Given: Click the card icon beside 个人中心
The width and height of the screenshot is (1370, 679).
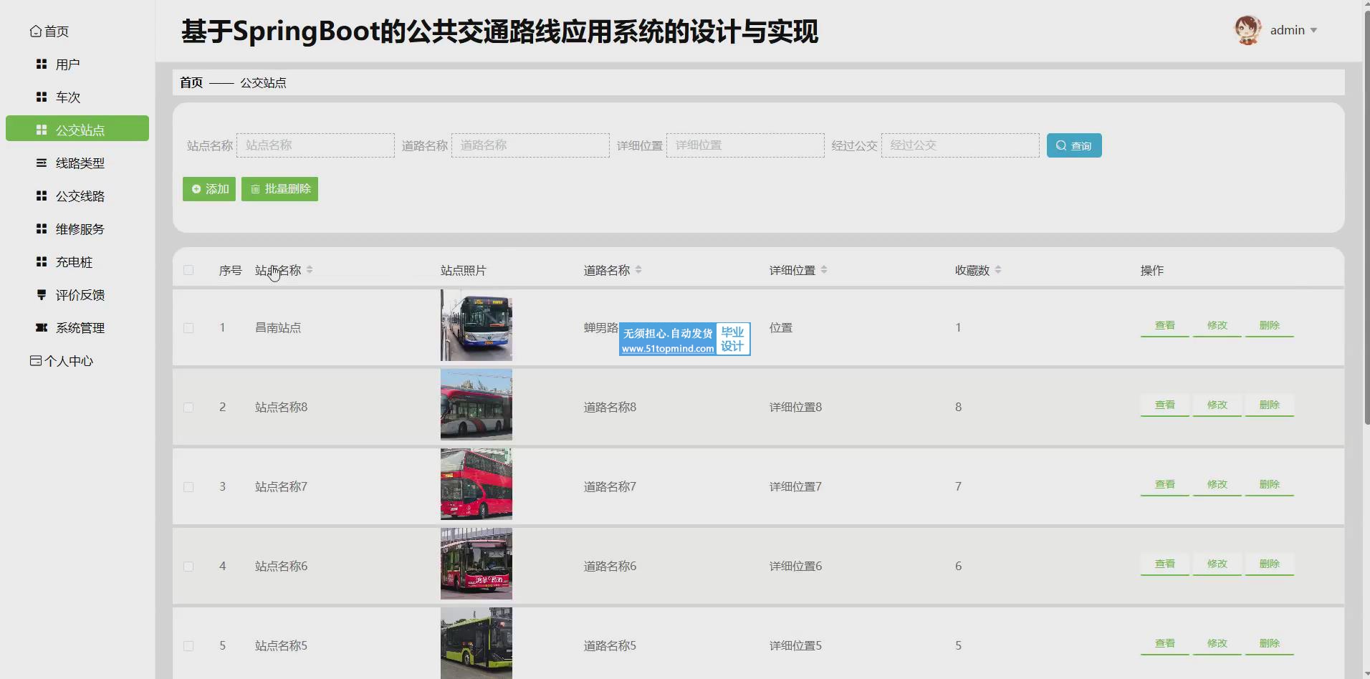Looking at the screenshot, I should coord(35,361).
